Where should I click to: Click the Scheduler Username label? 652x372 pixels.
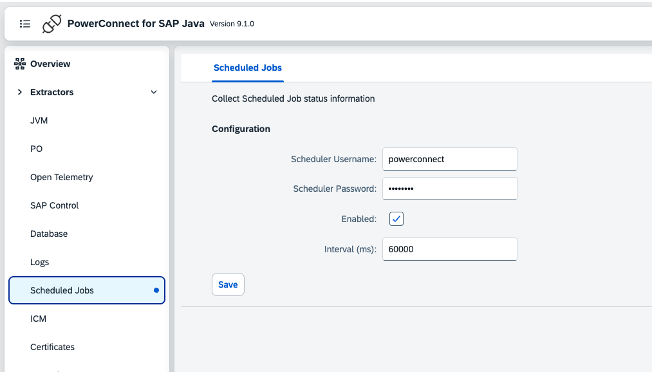coord(333,159)
